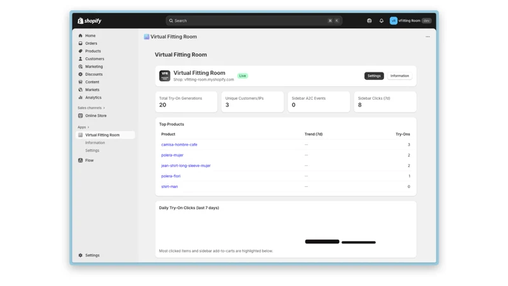The width and height of the screenshot is (508, 286).
Task: Click the VFR app logo in card
Action: (x=164, y=76)
